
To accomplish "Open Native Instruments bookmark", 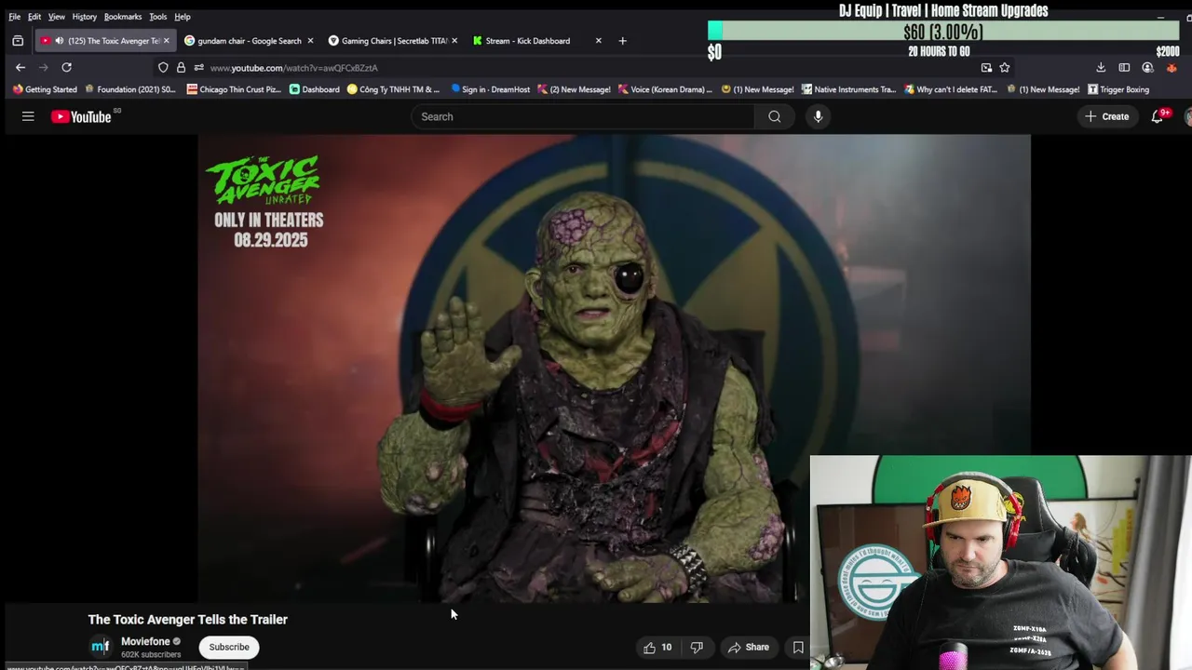I will (848, 89).
